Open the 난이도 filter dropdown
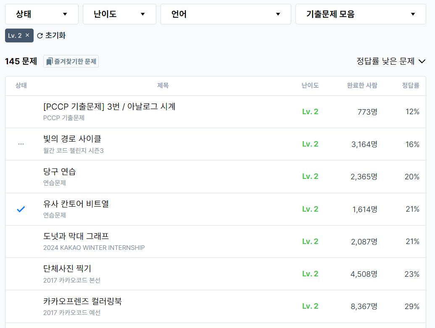The width and height of the screenshot is (435, 328). [119, 14]
